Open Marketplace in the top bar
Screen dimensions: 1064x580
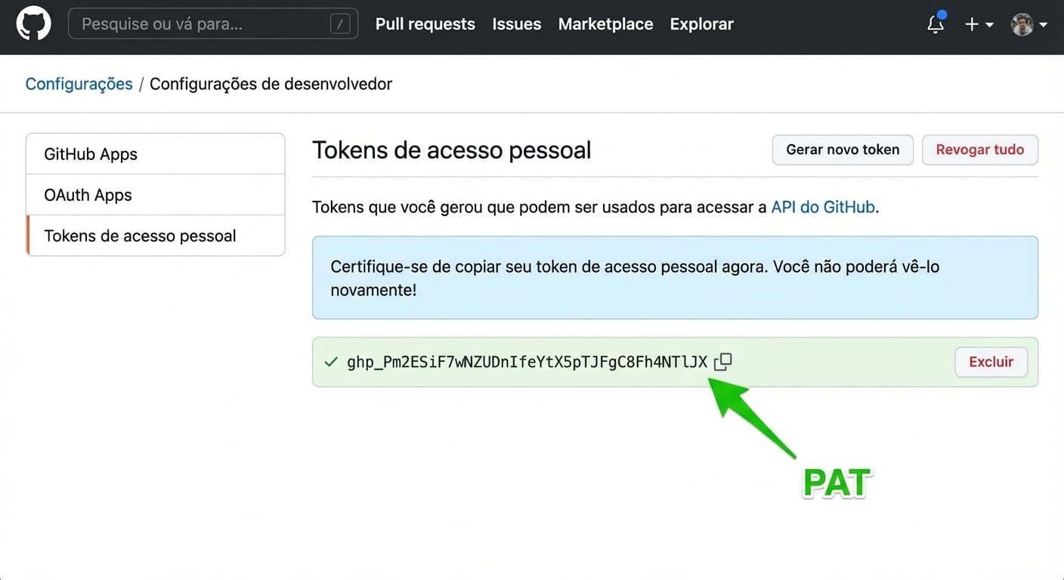click(x=605, y=24)
